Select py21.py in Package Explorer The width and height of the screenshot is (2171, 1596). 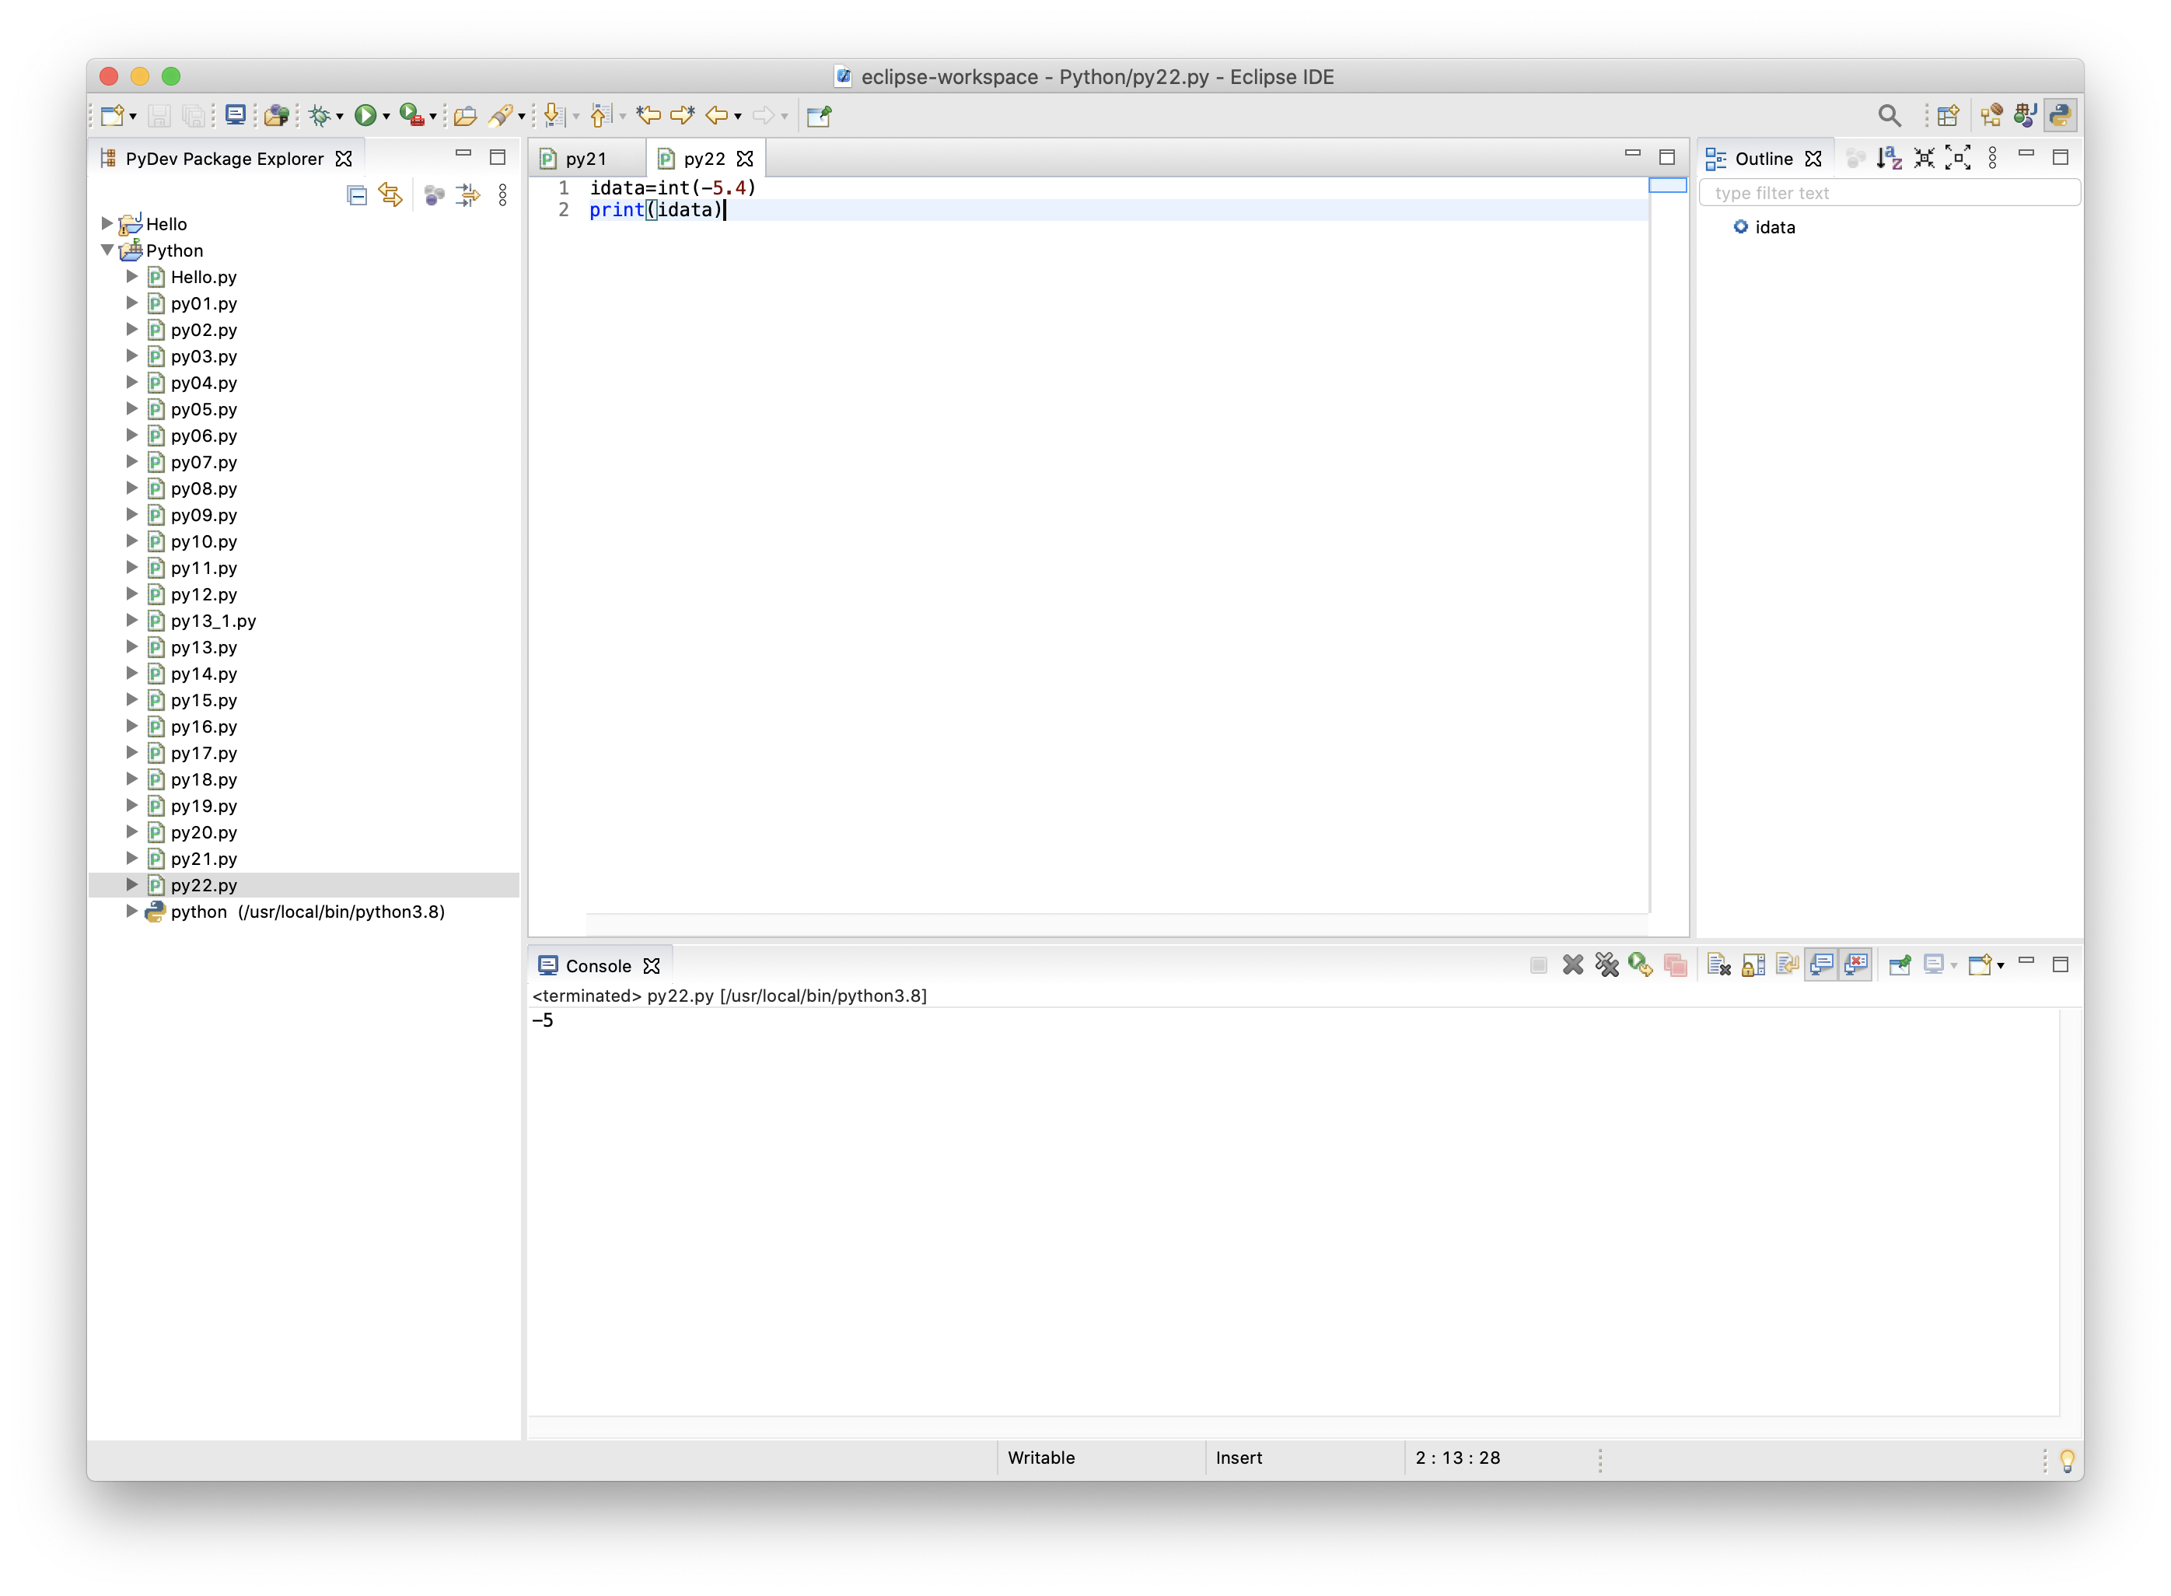tap(204, 859)
